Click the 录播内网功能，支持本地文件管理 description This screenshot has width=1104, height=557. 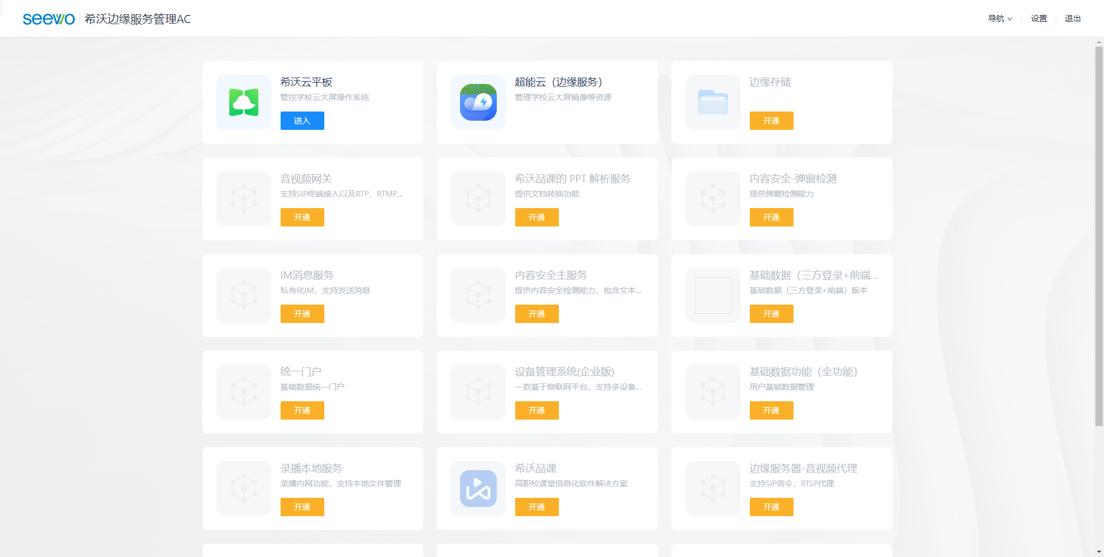(341, 484)
